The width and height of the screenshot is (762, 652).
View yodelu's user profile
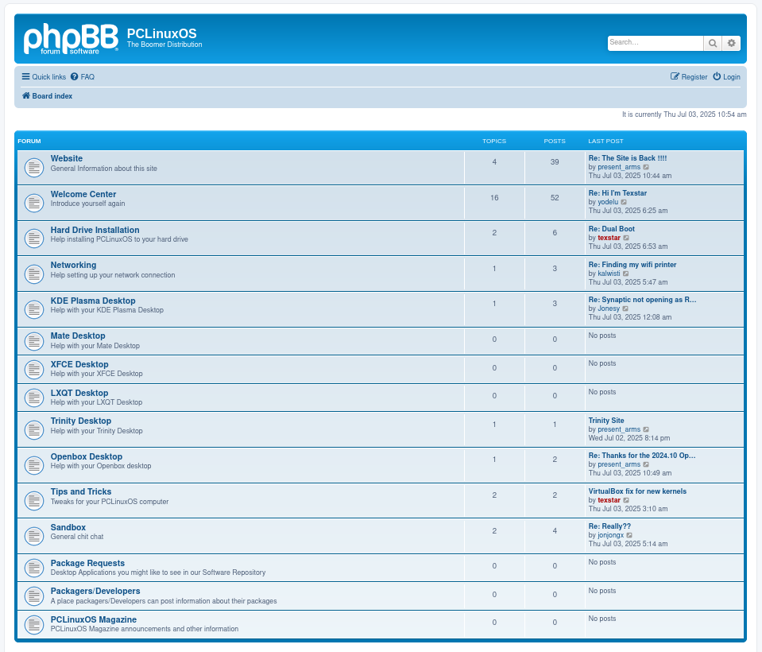click(x=608, y=202)
